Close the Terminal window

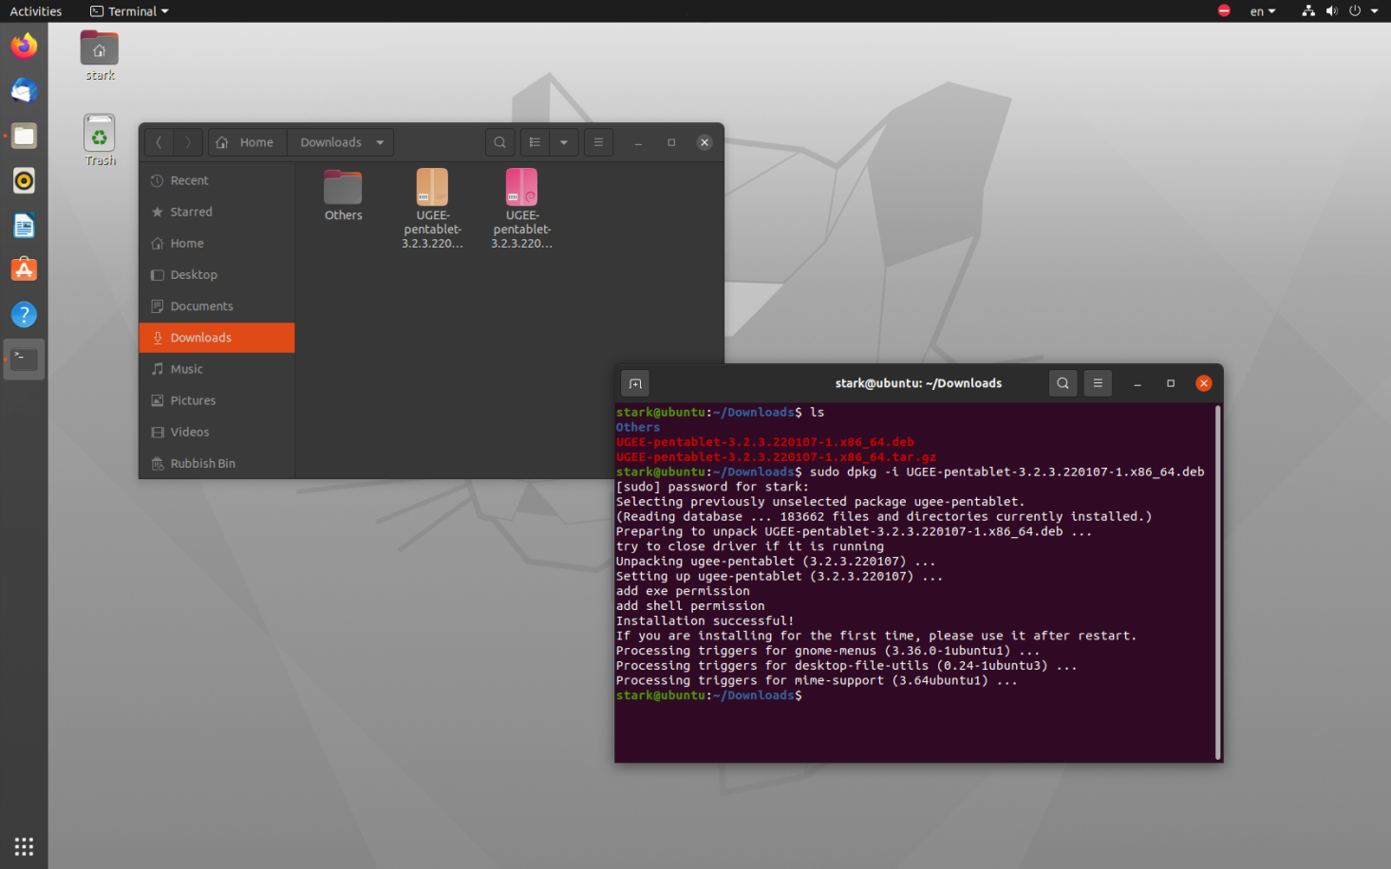pyautogui.click(x=1204, y=383)
